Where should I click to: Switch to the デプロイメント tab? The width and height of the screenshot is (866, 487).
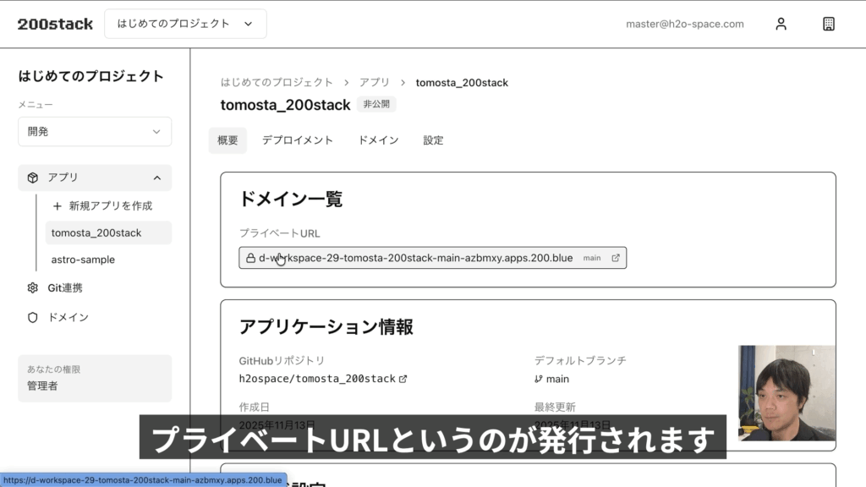298,140
